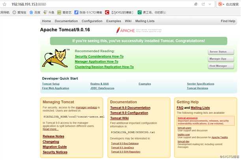
Task: Open the Tomcat 9.0 SVN Repository link
Action: pos(126,152)
